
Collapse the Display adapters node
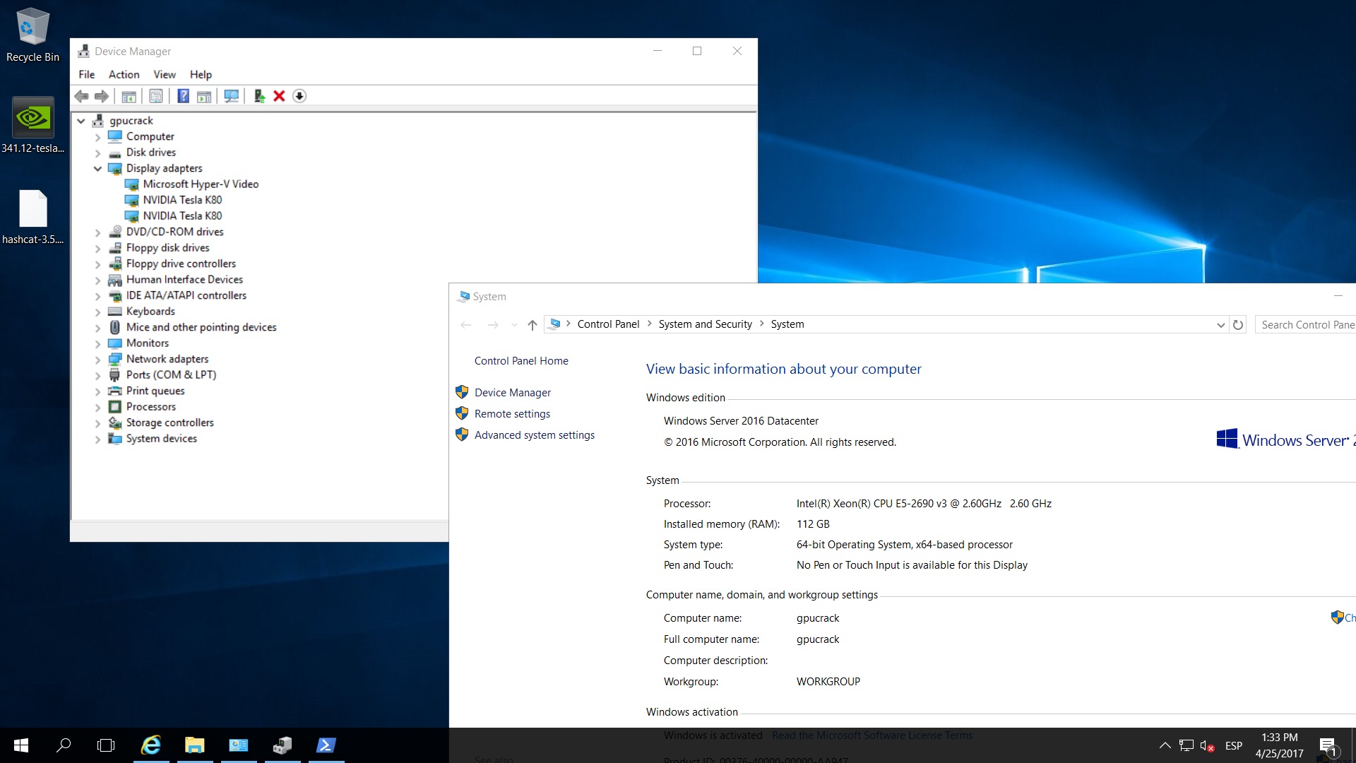coord(97,168)
